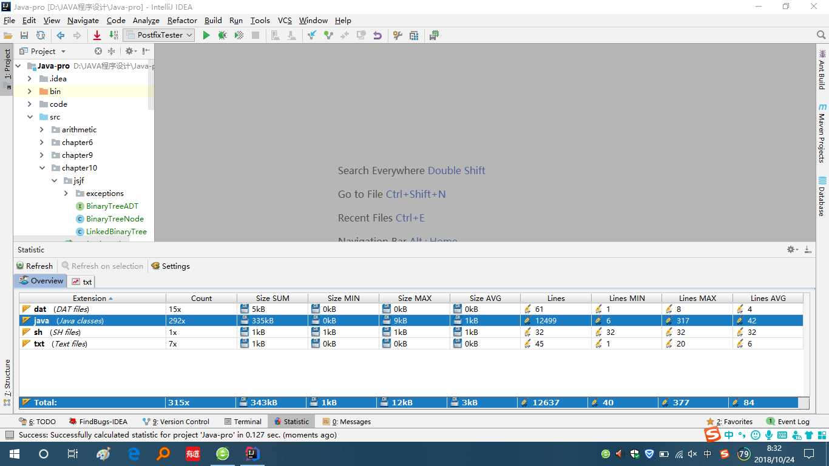Click the Scroll from Source target icon
Screen dimensions: 829x466
pos(98,52)
